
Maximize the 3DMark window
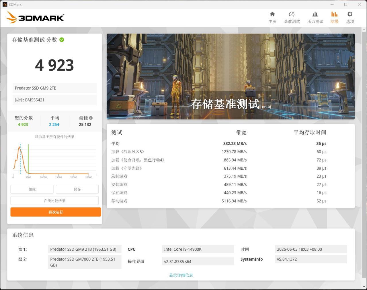[346, 4]
